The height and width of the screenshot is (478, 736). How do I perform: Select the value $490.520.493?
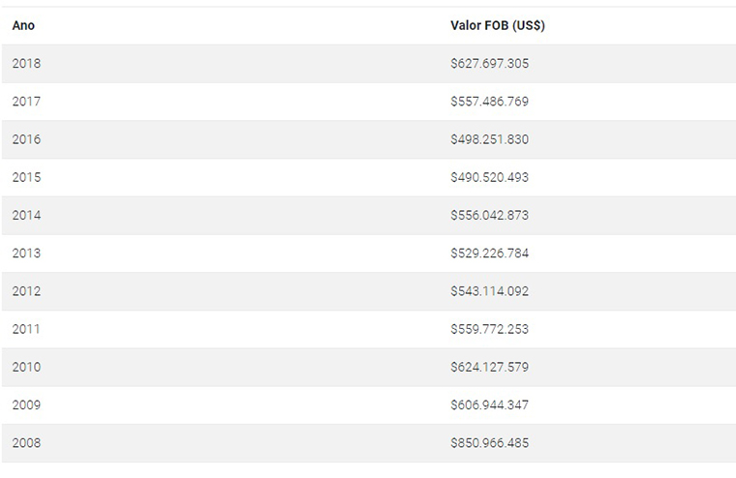coord(490,177)
